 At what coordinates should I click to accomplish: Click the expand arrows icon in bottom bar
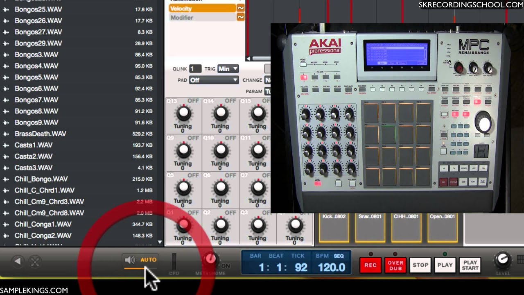[35, 261]
